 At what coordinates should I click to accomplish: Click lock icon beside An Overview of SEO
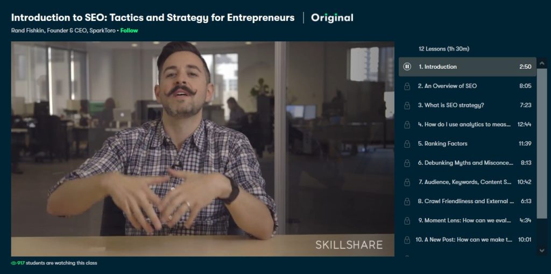(407, 86)
